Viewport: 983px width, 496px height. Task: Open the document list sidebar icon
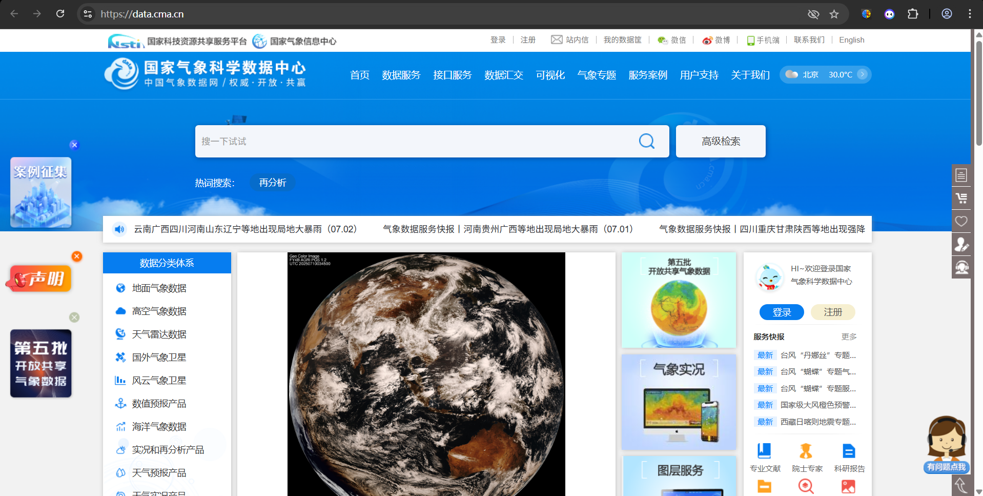click(961, 175)
